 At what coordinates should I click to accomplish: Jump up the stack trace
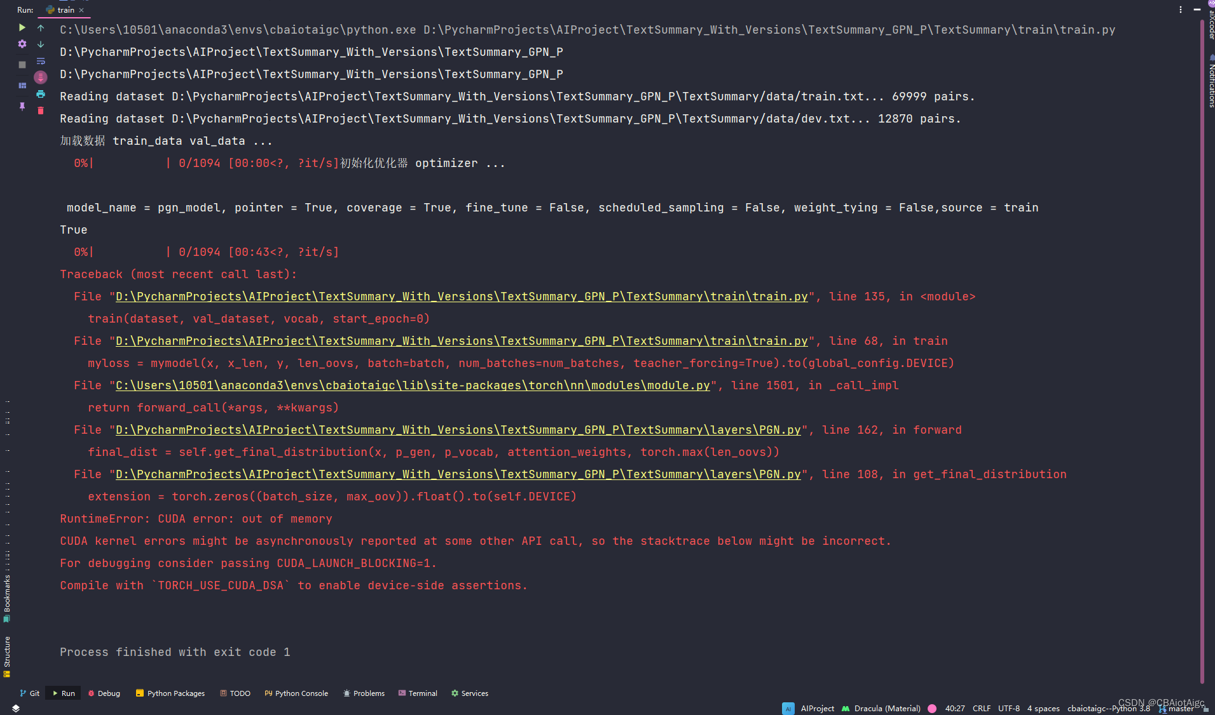point(41,28)
